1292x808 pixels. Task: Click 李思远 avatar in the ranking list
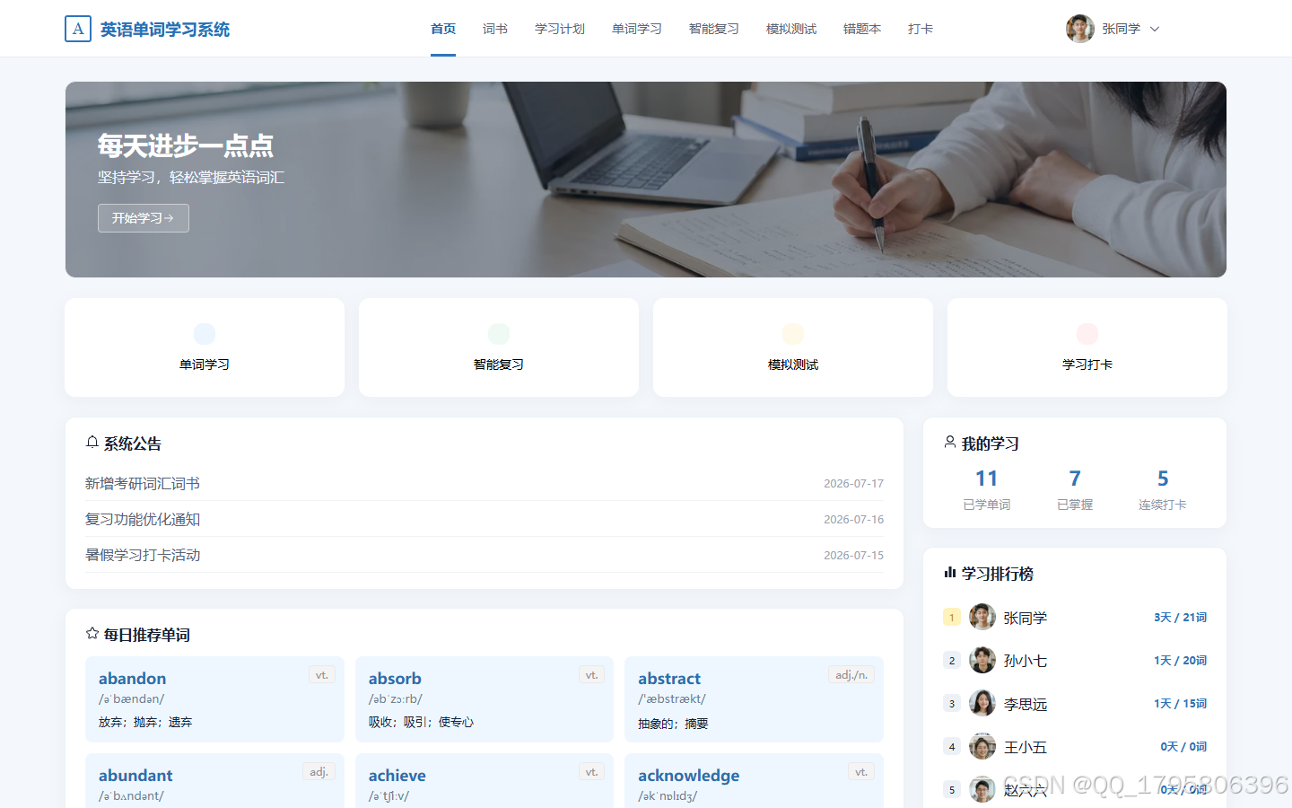click(x=982, y=703)
